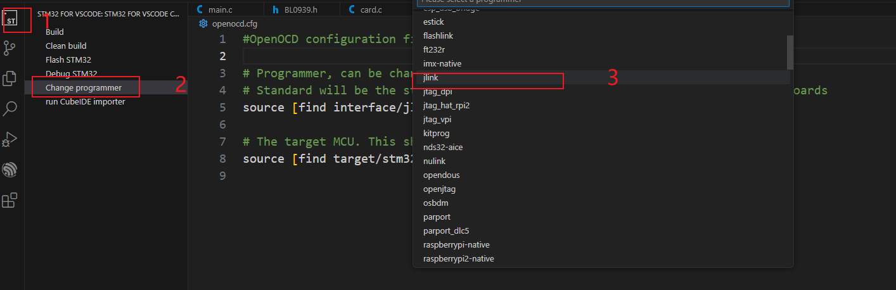The height and width of the screenshot is (290, 896).
Task: Click the C icon of the main.c tab
Action: click(200, 9)
